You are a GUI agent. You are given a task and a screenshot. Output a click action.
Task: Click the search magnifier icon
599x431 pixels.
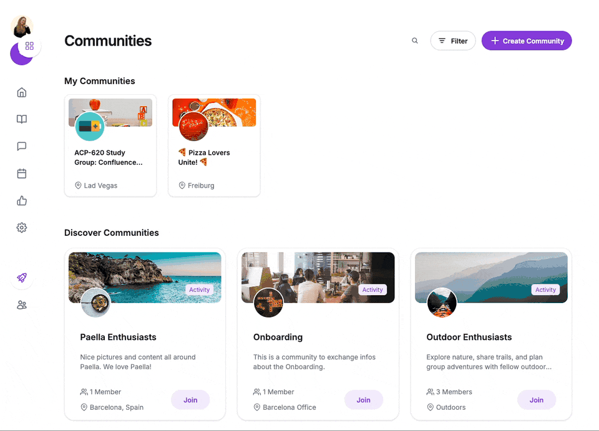pyautogui.click(x=414, y=40)
